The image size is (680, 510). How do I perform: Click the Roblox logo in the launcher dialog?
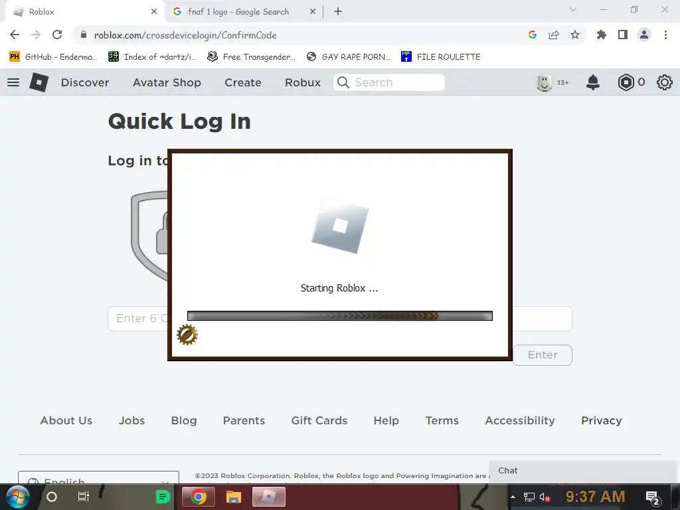point(340,225)
